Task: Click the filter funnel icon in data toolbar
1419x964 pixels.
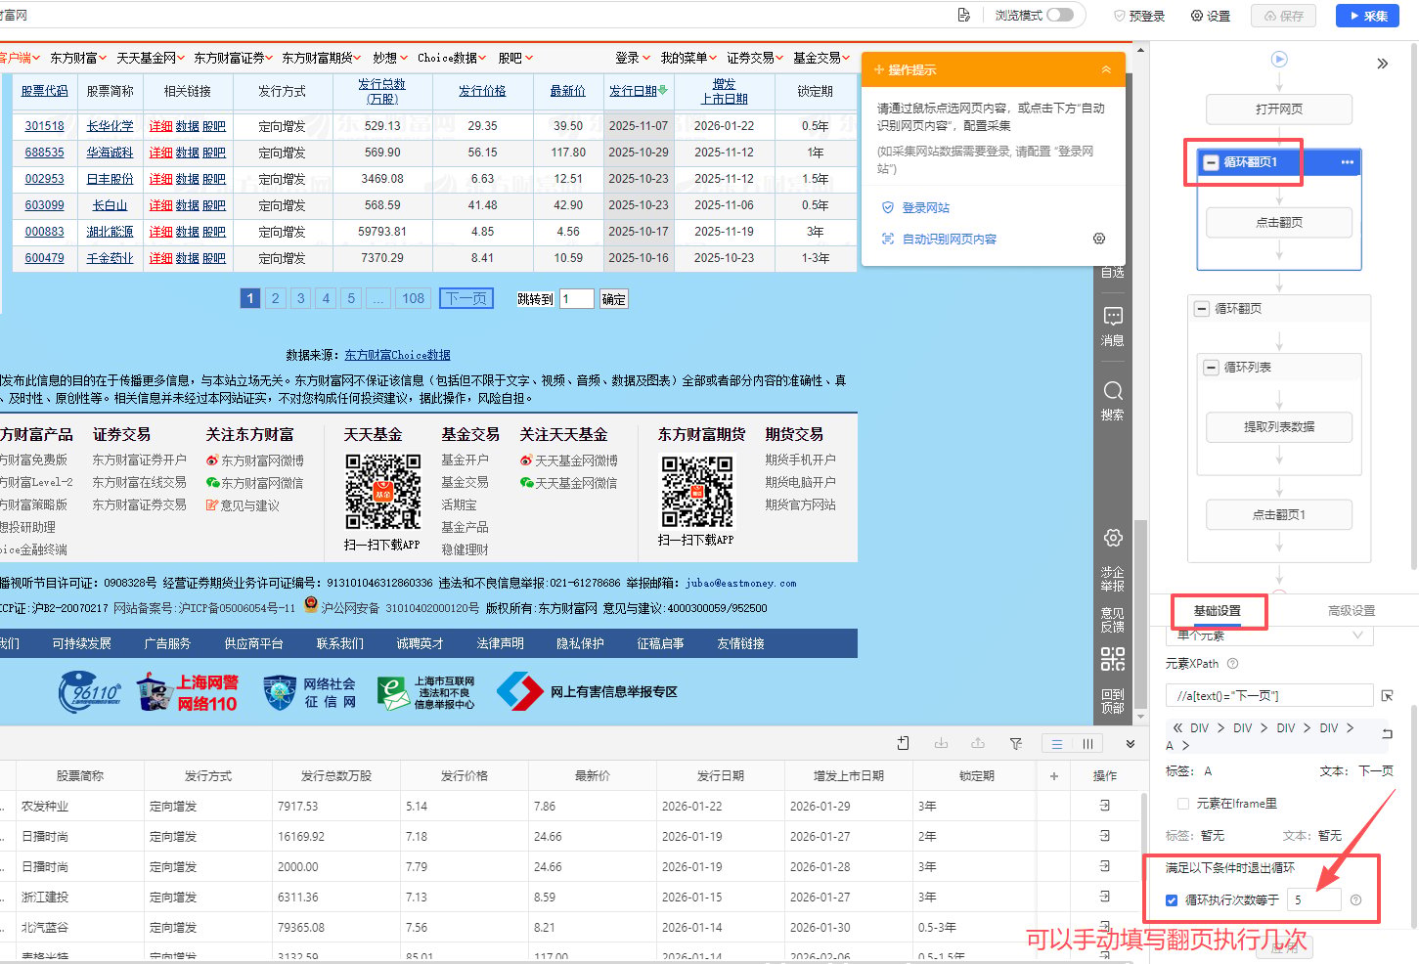Action: 1016,744
